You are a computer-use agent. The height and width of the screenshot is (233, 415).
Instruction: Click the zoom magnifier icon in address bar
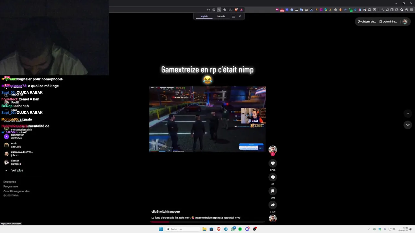[x=225, y=10]
